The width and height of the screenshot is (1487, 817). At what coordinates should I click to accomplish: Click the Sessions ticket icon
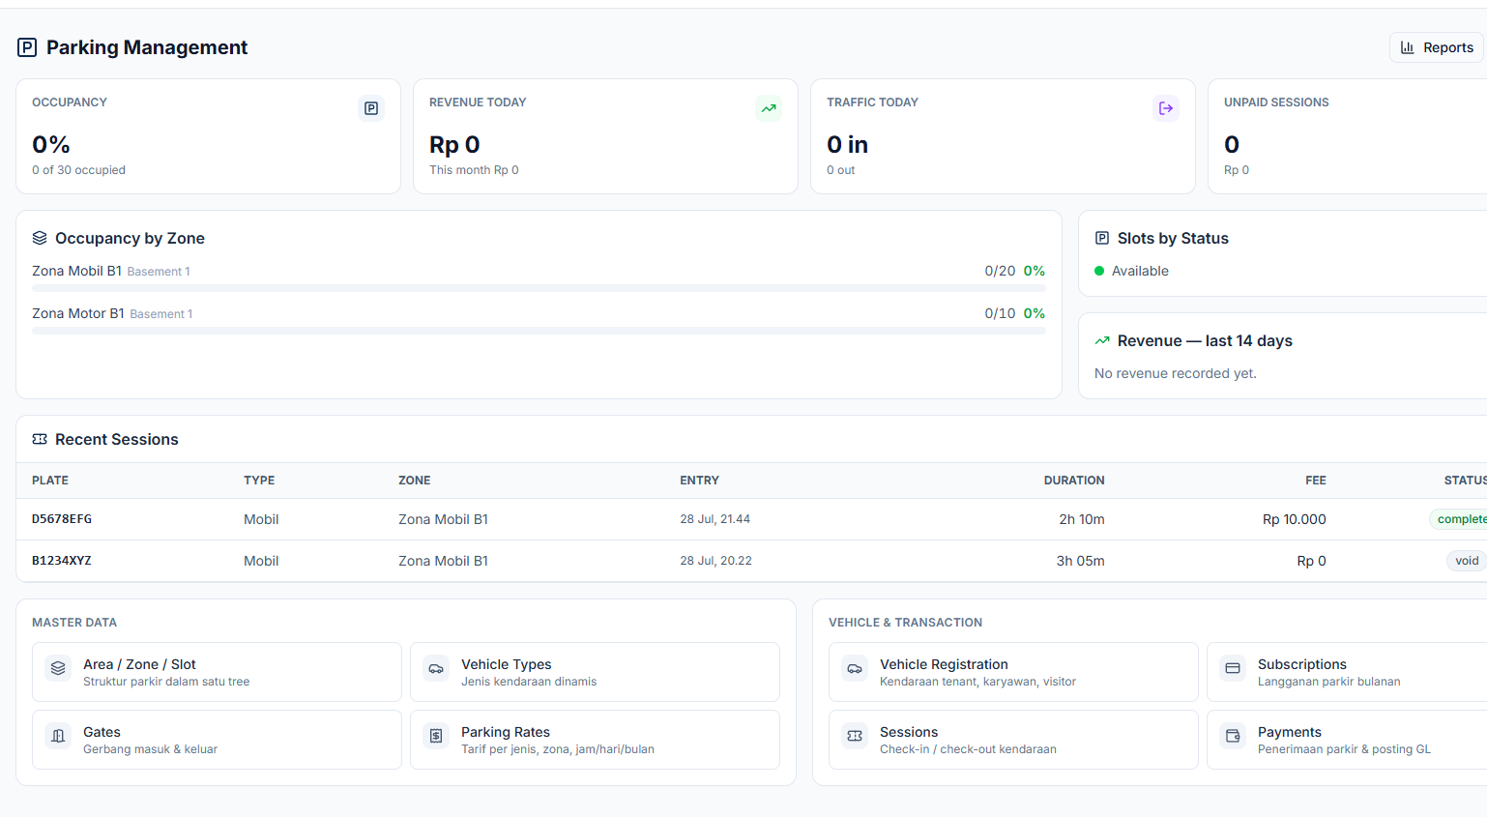[x=855, y=736]
